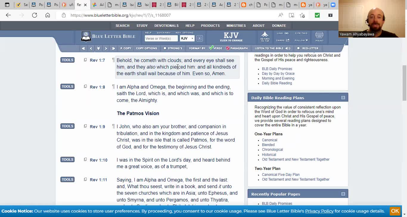Click copy icon beside Rev 1:11

[x=85, y=179]
